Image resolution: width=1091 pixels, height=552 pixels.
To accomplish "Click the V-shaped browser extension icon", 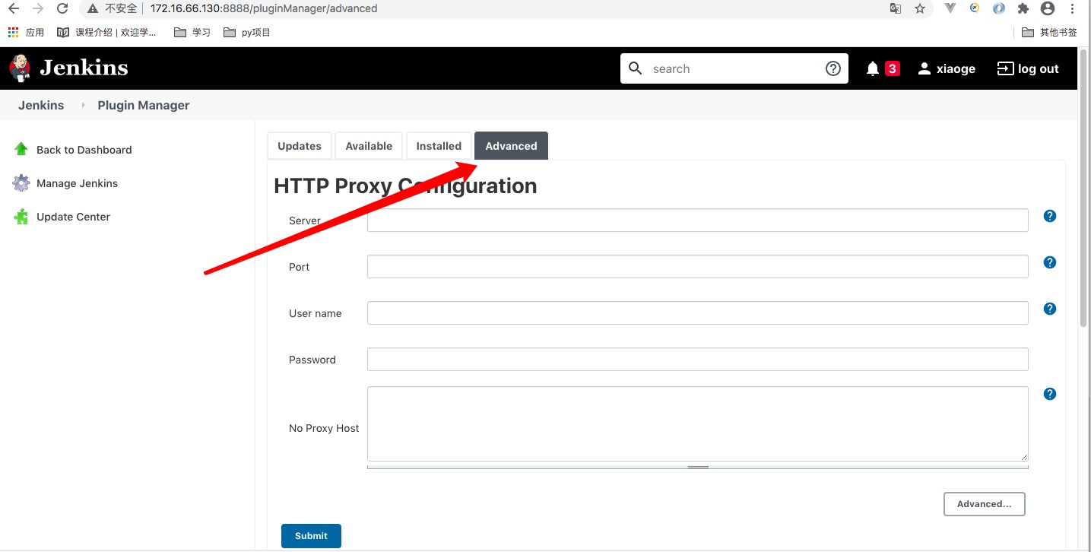I will 950,8.
